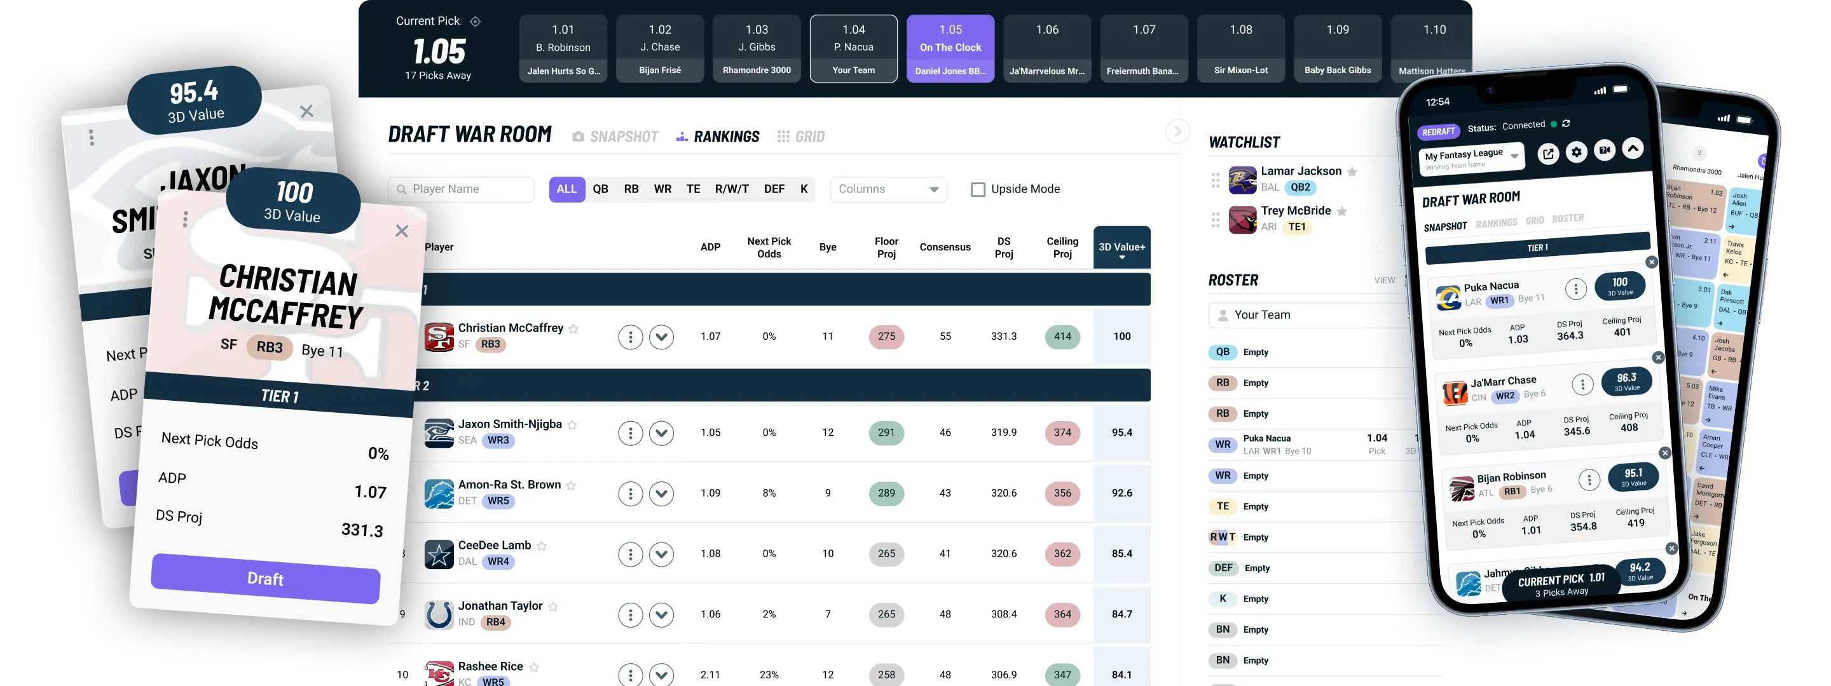
Task: Click the 1.05 On The Clock pick
Action: click(950, 49)
